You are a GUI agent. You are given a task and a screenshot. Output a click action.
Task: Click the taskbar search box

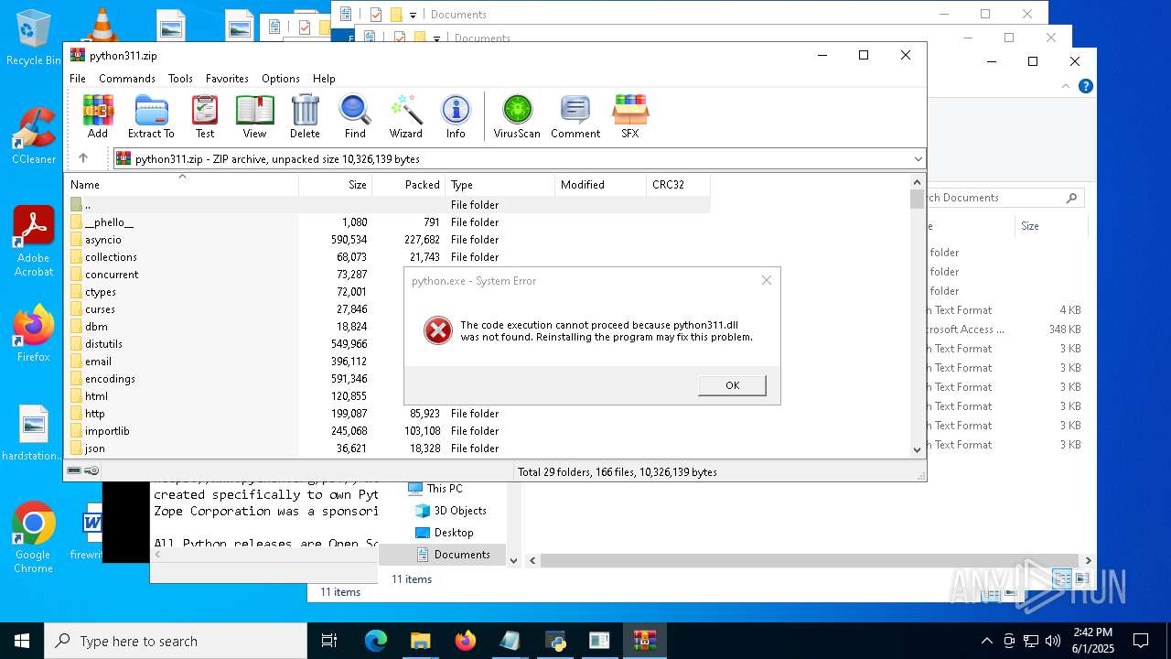click(176, 641)
